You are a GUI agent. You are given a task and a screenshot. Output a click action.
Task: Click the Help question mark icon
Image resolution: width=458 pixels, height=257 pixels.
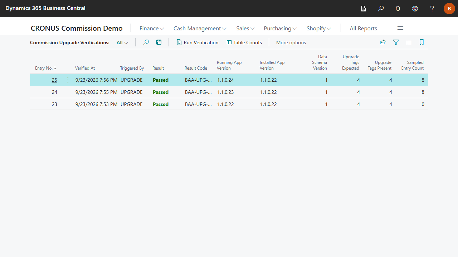coord(432,9)
